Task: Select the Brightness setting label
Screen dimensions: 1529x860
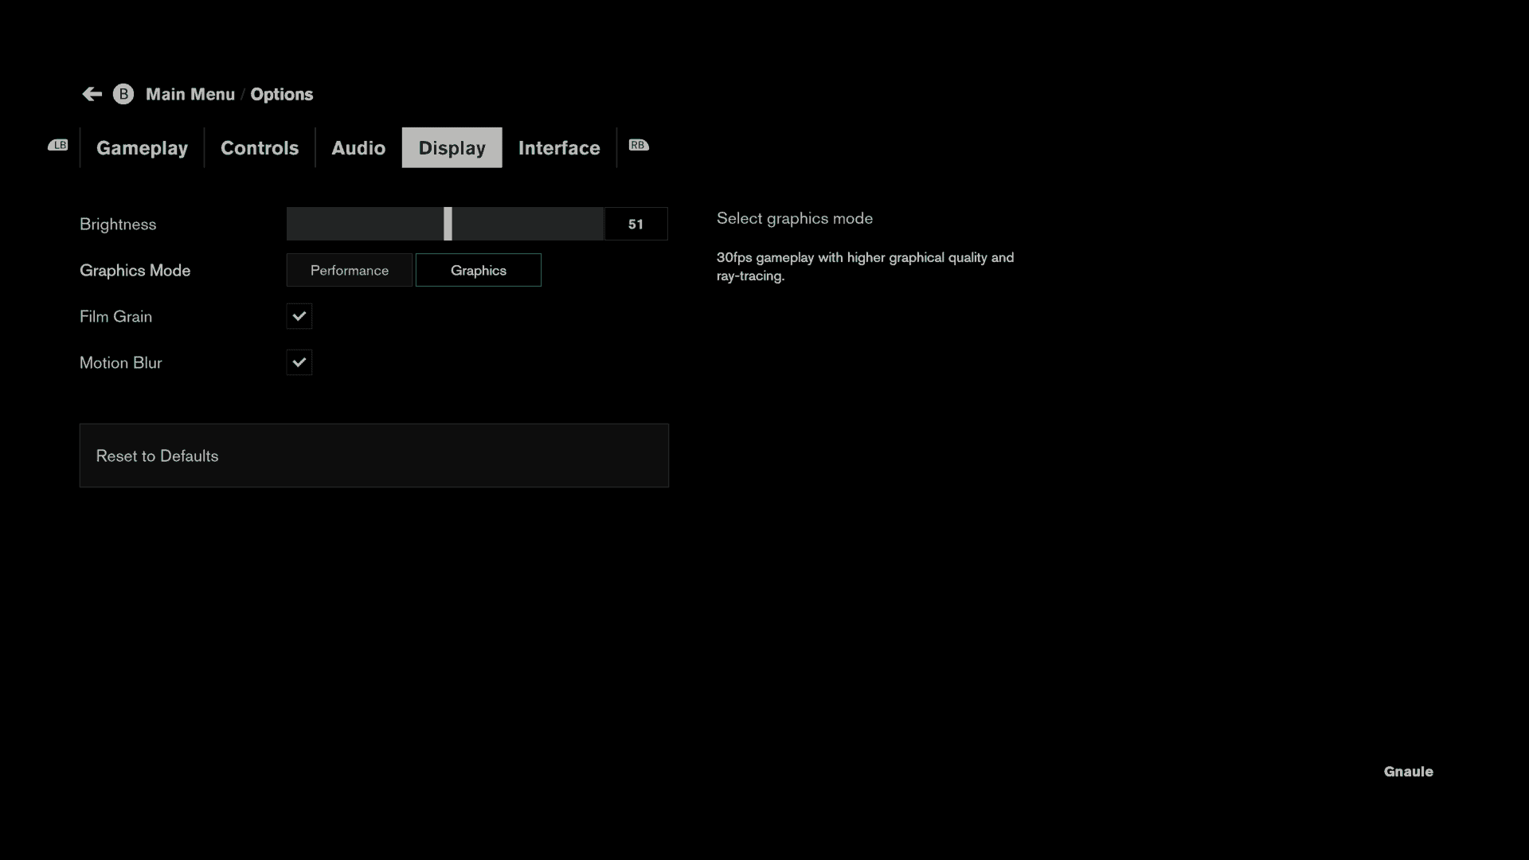Action: pos(118,224)
